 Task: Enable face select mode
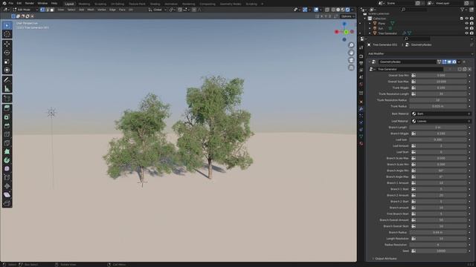click(52, 10)
